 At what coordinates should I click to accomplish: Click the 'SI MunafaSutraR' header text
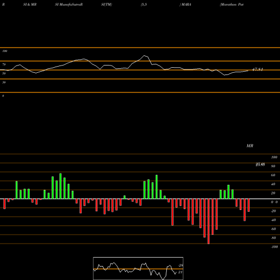(69, 4)
